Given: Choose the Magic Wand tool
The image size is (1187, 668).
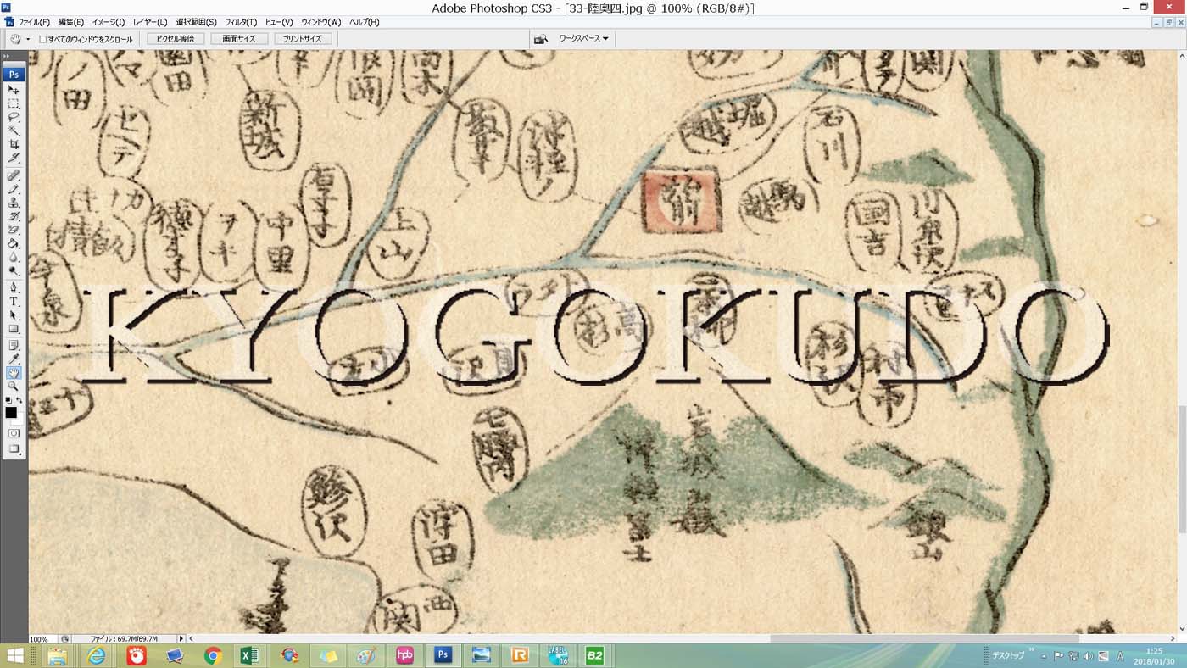Looking at the screenshot, I should 14,131.
